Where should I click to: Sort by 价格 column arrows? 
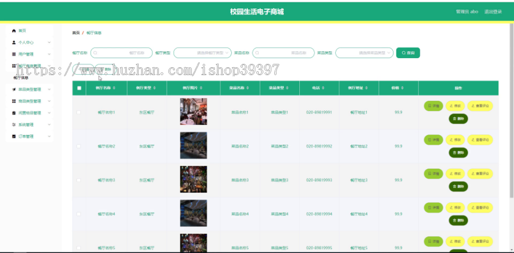tap(402, 88)
